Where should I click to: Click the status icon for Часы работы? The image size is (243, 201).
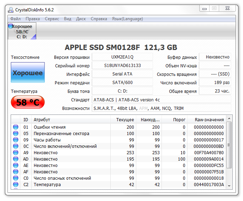coord(16,140)
